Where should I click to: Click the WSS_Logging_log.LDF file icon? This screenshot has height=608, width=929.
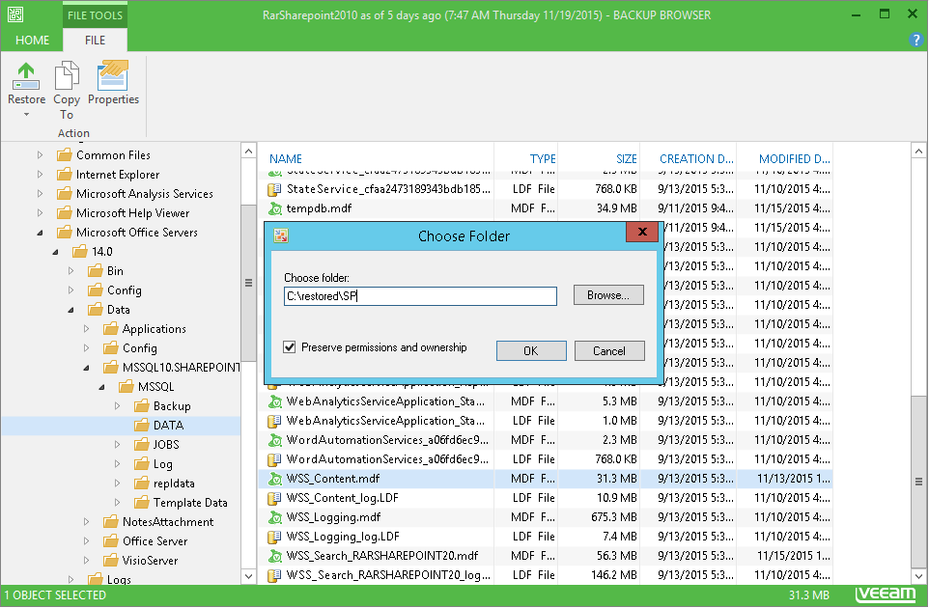pos(274,537)
